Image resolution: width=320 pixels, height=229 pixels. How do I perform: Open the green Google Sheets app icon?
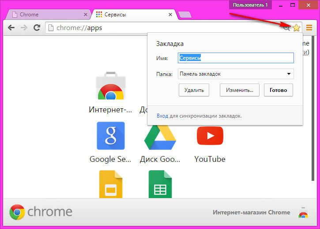point(160,184)
